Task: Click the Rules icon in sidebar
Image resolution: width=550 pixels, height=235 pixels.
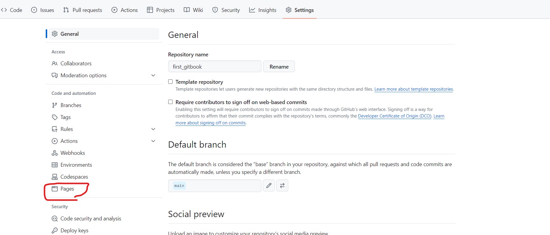Action: pos(55,129)
